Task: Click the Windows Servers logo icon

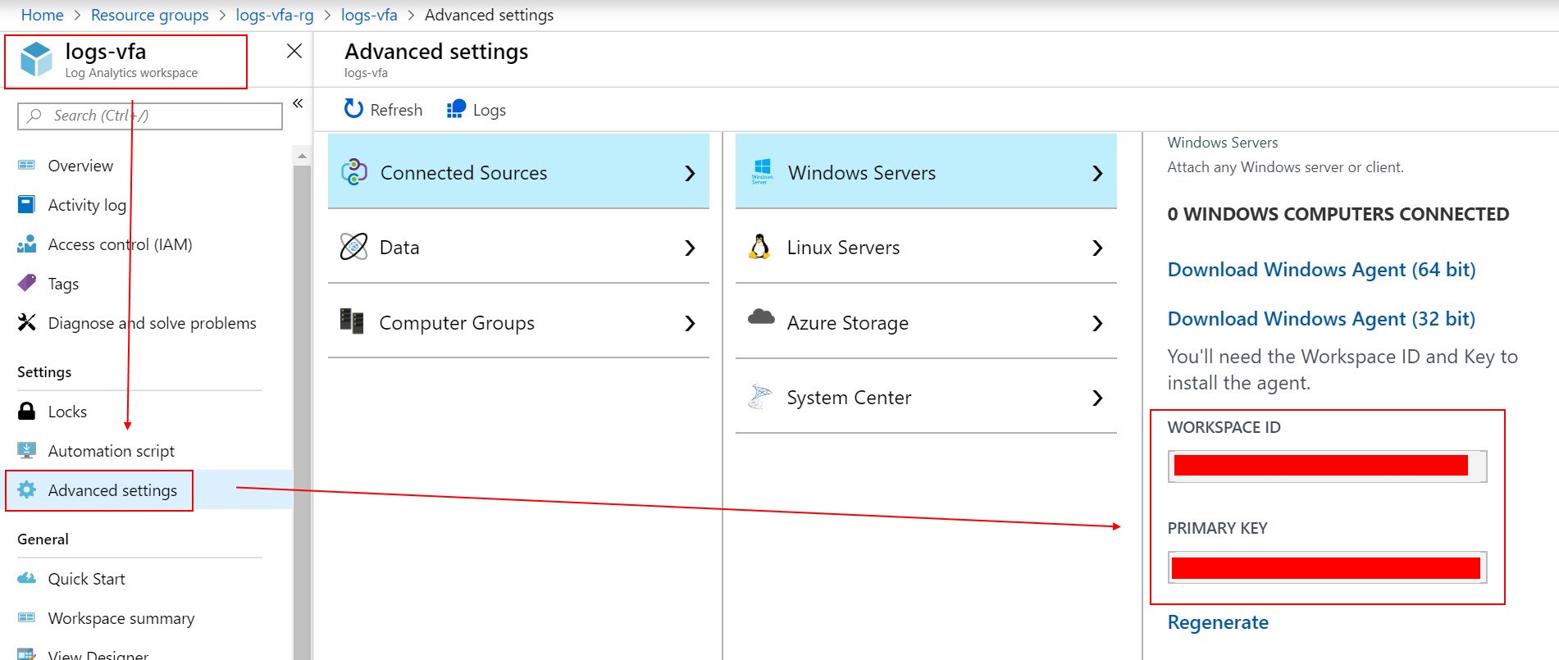Action: tap(762, 171)
